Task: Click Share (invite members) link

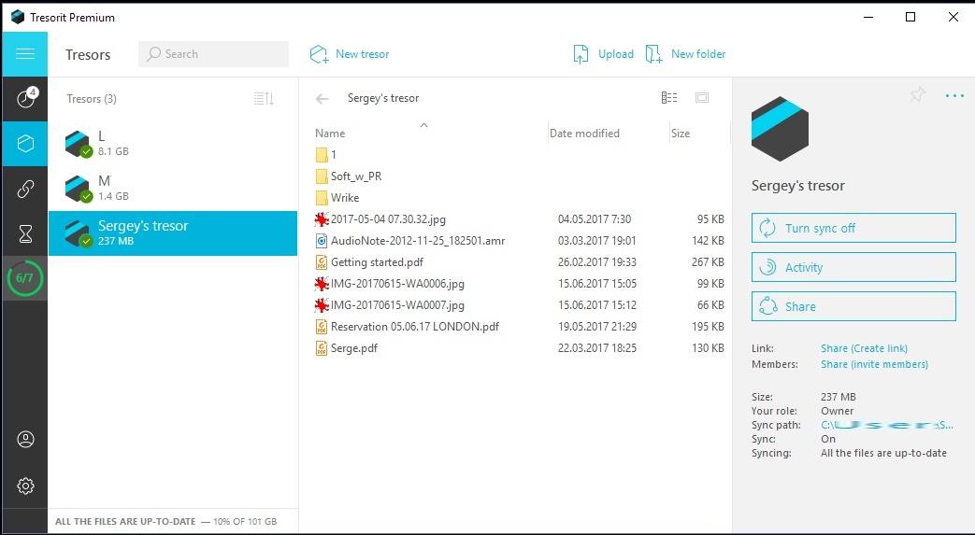Action: [x=874, y=364]
